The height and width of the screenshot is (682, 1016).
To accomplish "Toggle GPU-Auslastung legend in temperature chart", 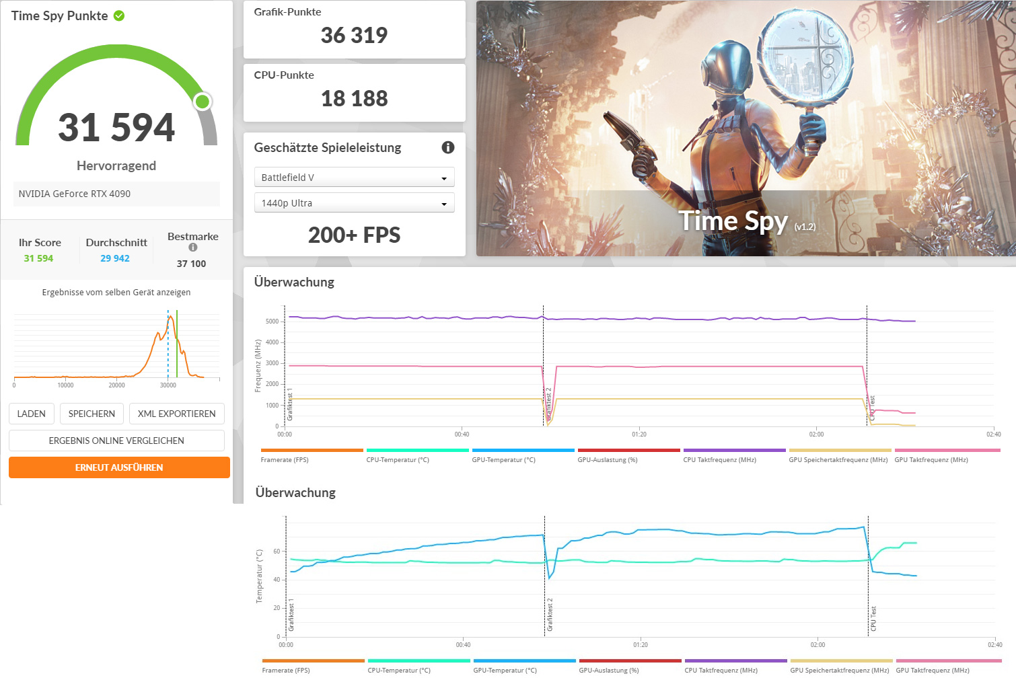I will tap(630, 666).
